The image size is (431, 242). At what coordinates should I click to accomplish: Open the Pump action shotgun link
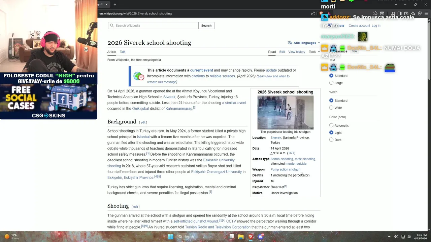coord(285,169)
